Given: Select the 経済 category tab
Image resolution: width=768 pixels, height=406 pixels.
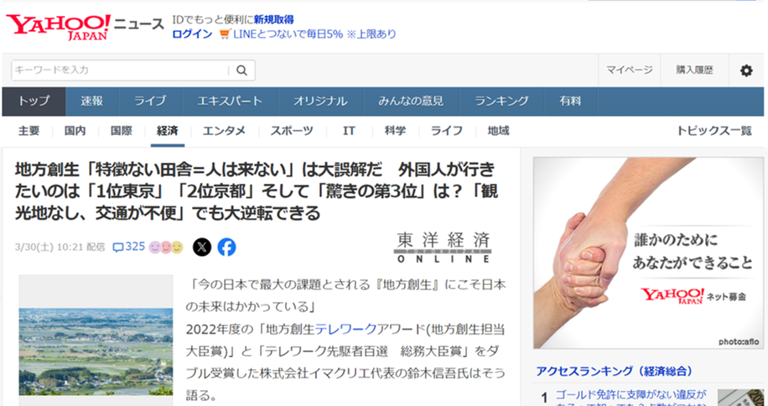Looking at the screenshot, I should [168, 131].
